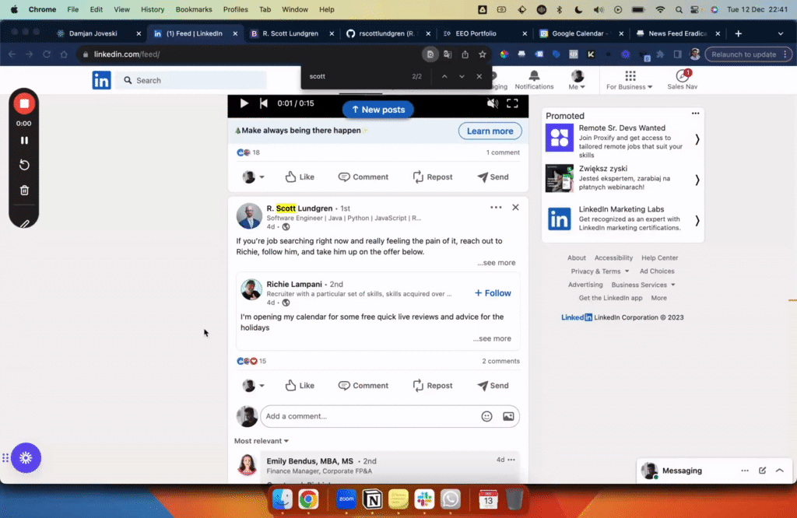Viewport: 797px width, 518px height.
Task: Expand the Me profile dropdown
Action: [x=577, y=80]
